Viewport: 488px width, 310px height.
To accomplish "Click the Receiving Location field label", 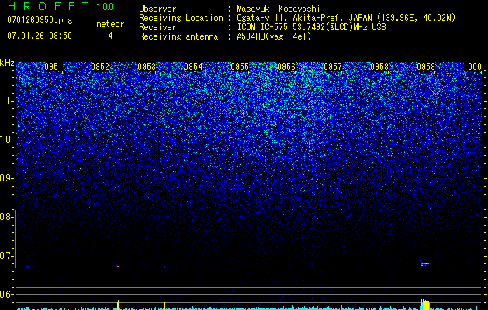I will pyautogui.click(x=181, y=18).
